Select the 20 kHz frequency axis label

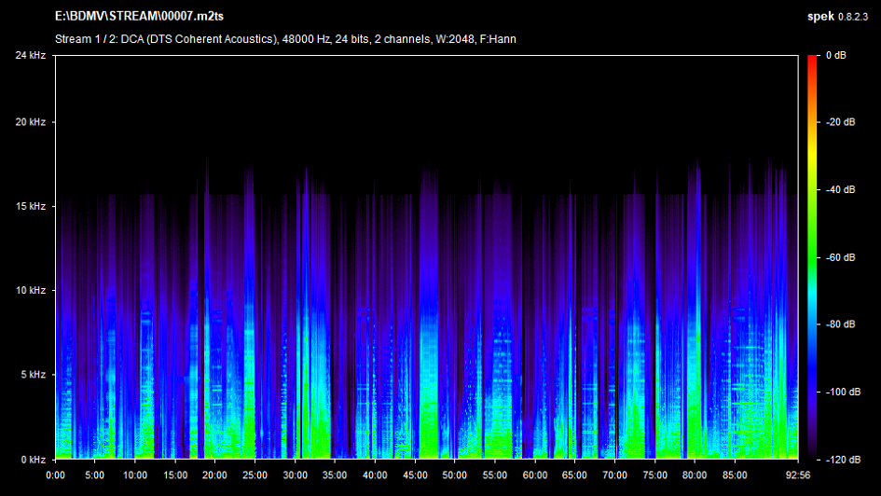pyautogui.click(x=31, y=123)
